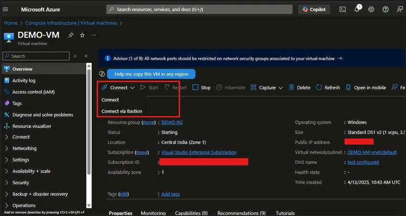This screenshot has width=406, height=216.
Task: Go to Home breadcrumb
Action: (x=11, y=23)
